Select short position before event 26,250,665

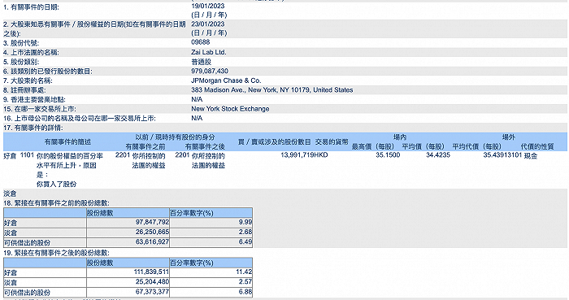coord(153,232)
